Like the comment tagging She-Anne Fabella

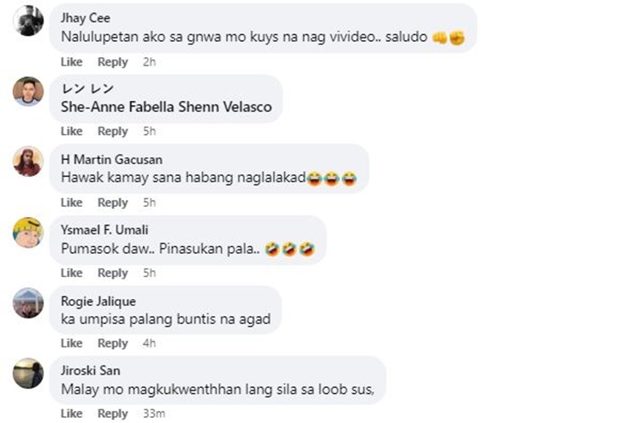click(x=72, y=132)
